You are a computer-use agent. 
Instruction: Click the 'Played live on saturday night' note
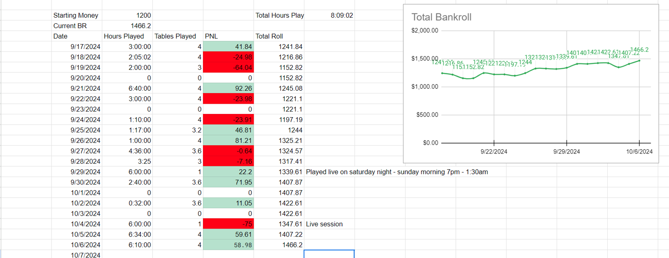(x=397, y=172)
